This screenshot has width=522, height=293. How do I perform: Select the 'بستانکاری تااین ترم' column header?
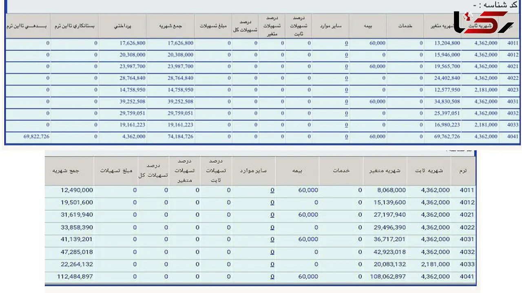[x=75, y=26]
